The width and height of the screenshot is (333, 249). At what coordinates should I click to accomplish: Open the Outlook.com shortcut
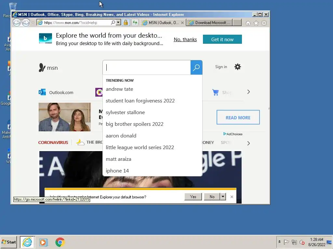point(56,92)
